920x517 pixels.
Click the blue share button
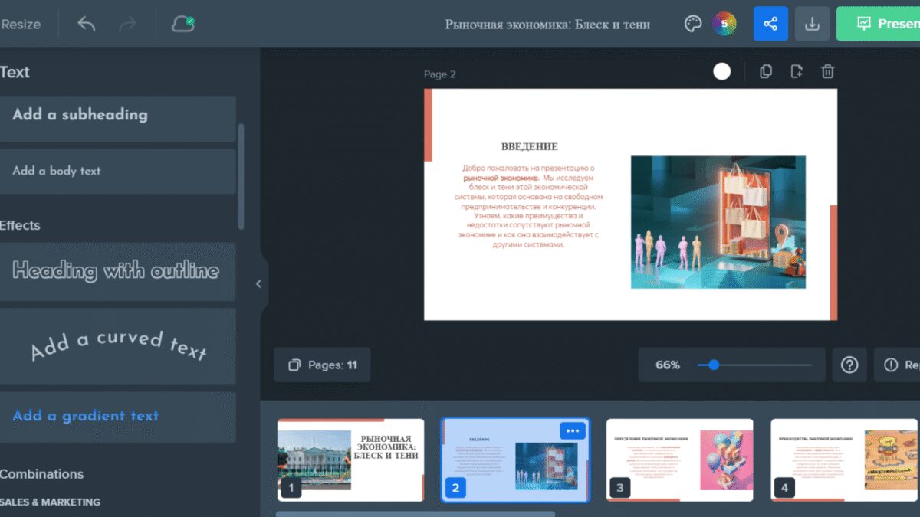tap(770, 24)
